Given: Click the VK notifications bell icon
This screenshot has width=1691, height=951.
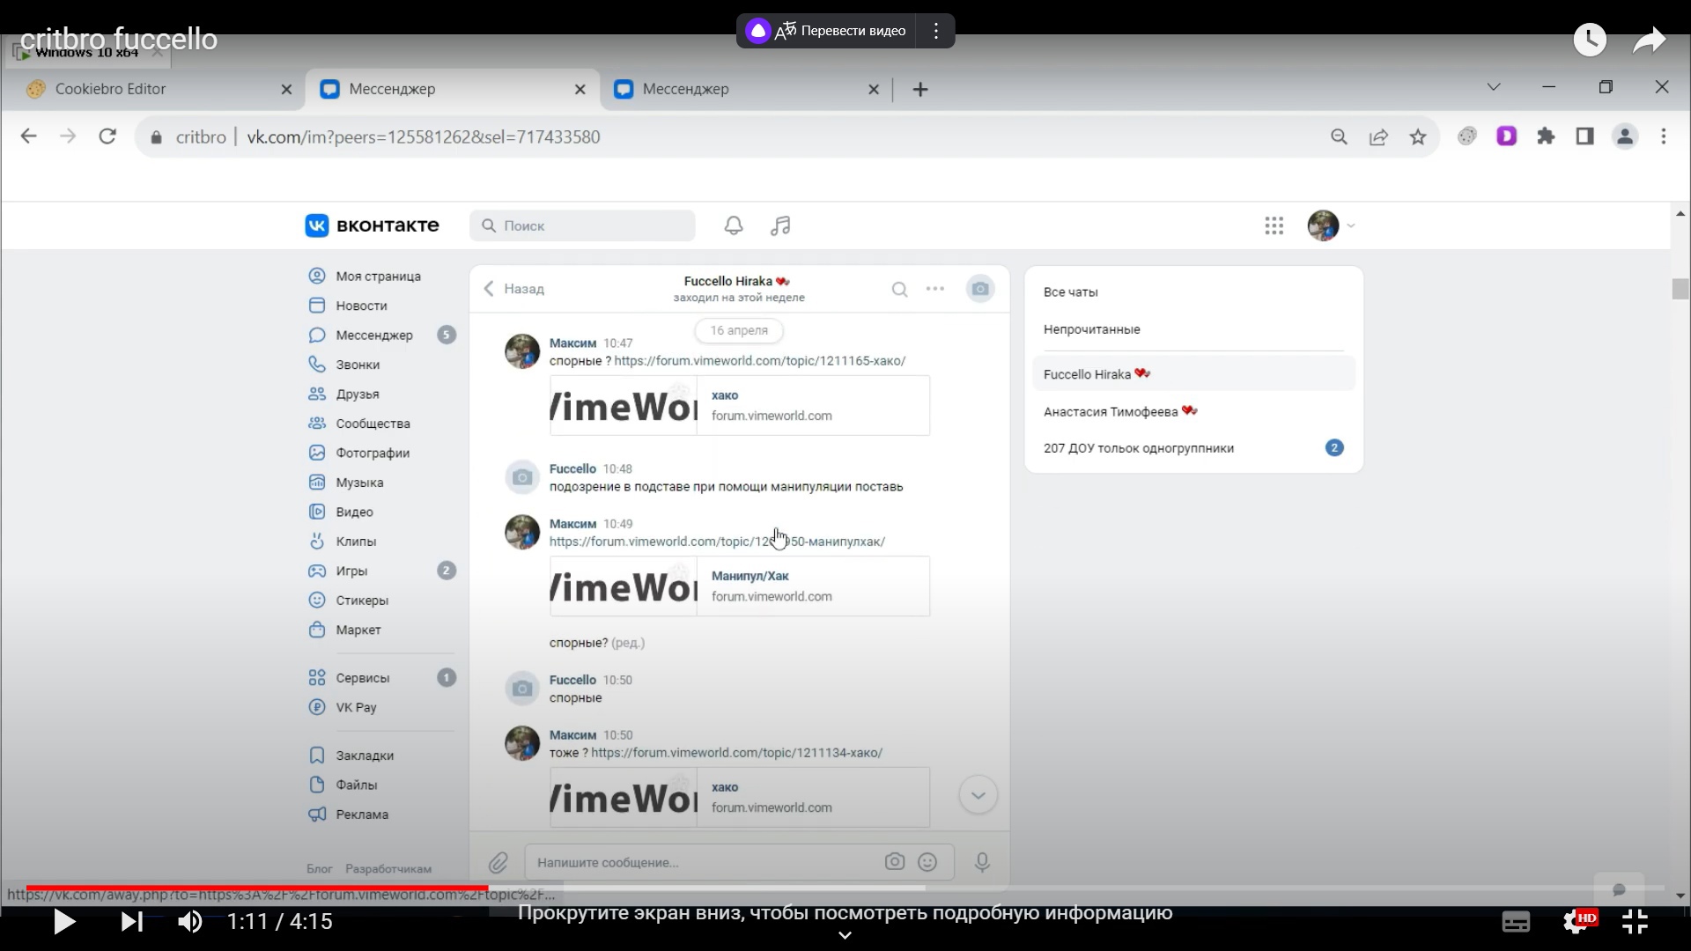Looking at the screenshot, I should coord(734,225).
